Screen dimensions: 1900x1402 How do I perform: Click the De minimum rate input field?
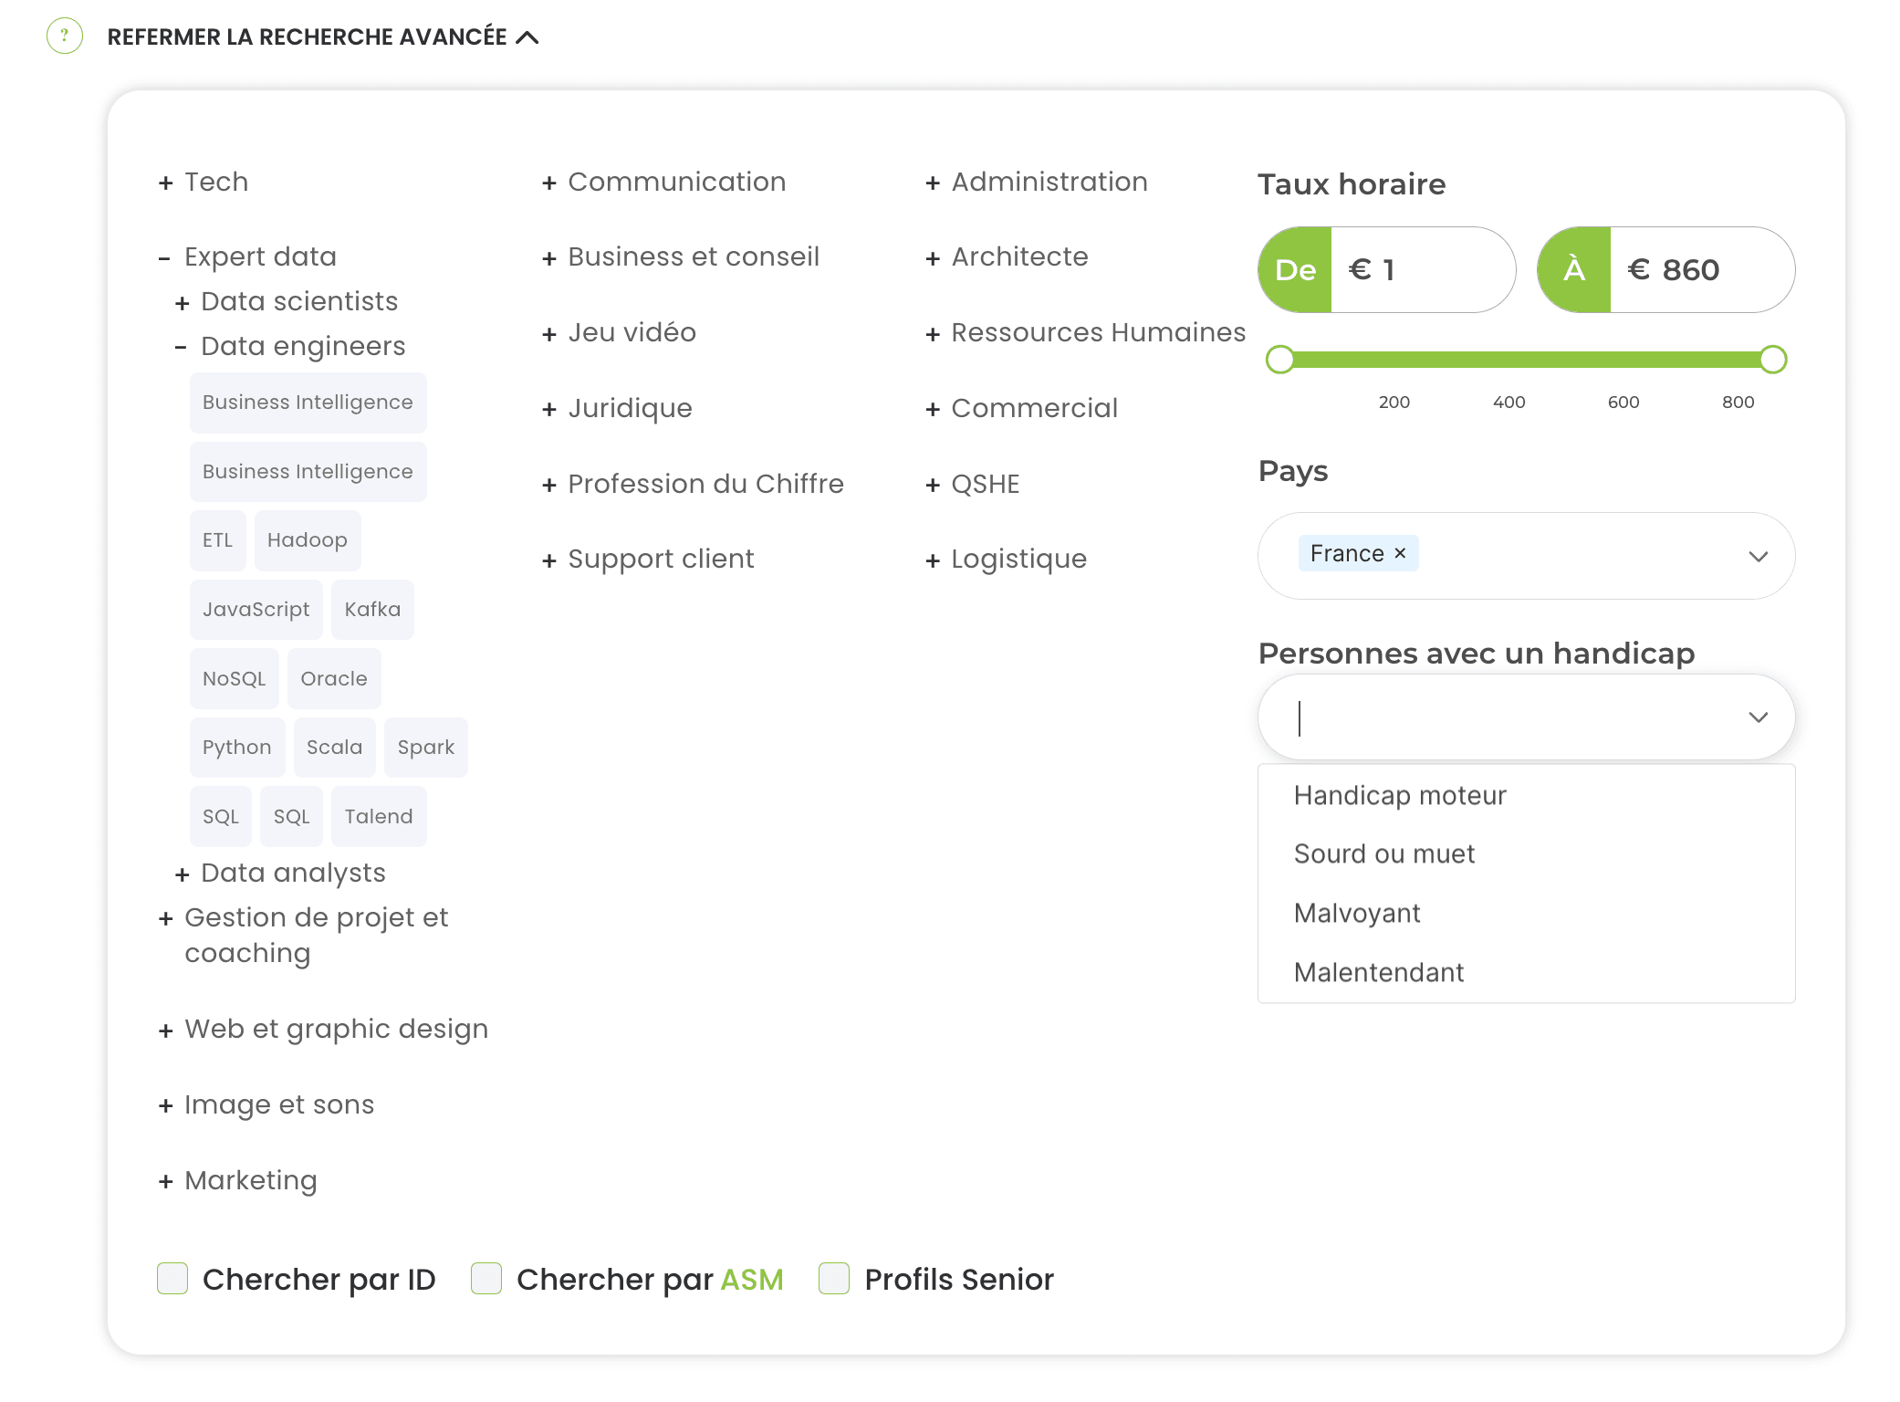pyautogui.click(x=1422, y=269)
